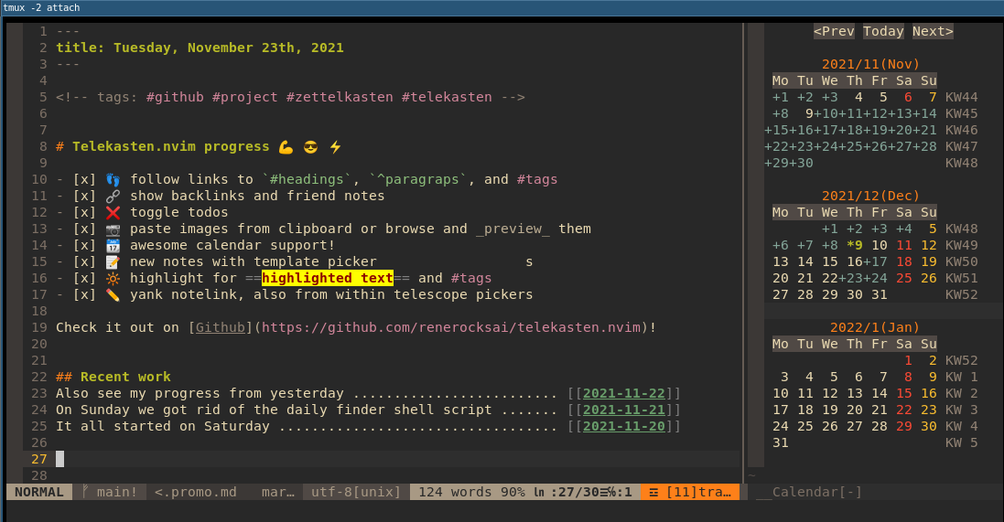Screen dimensions: 1004x522
Task: Follow the Github link text on line 19
Action: click(221, 327)
